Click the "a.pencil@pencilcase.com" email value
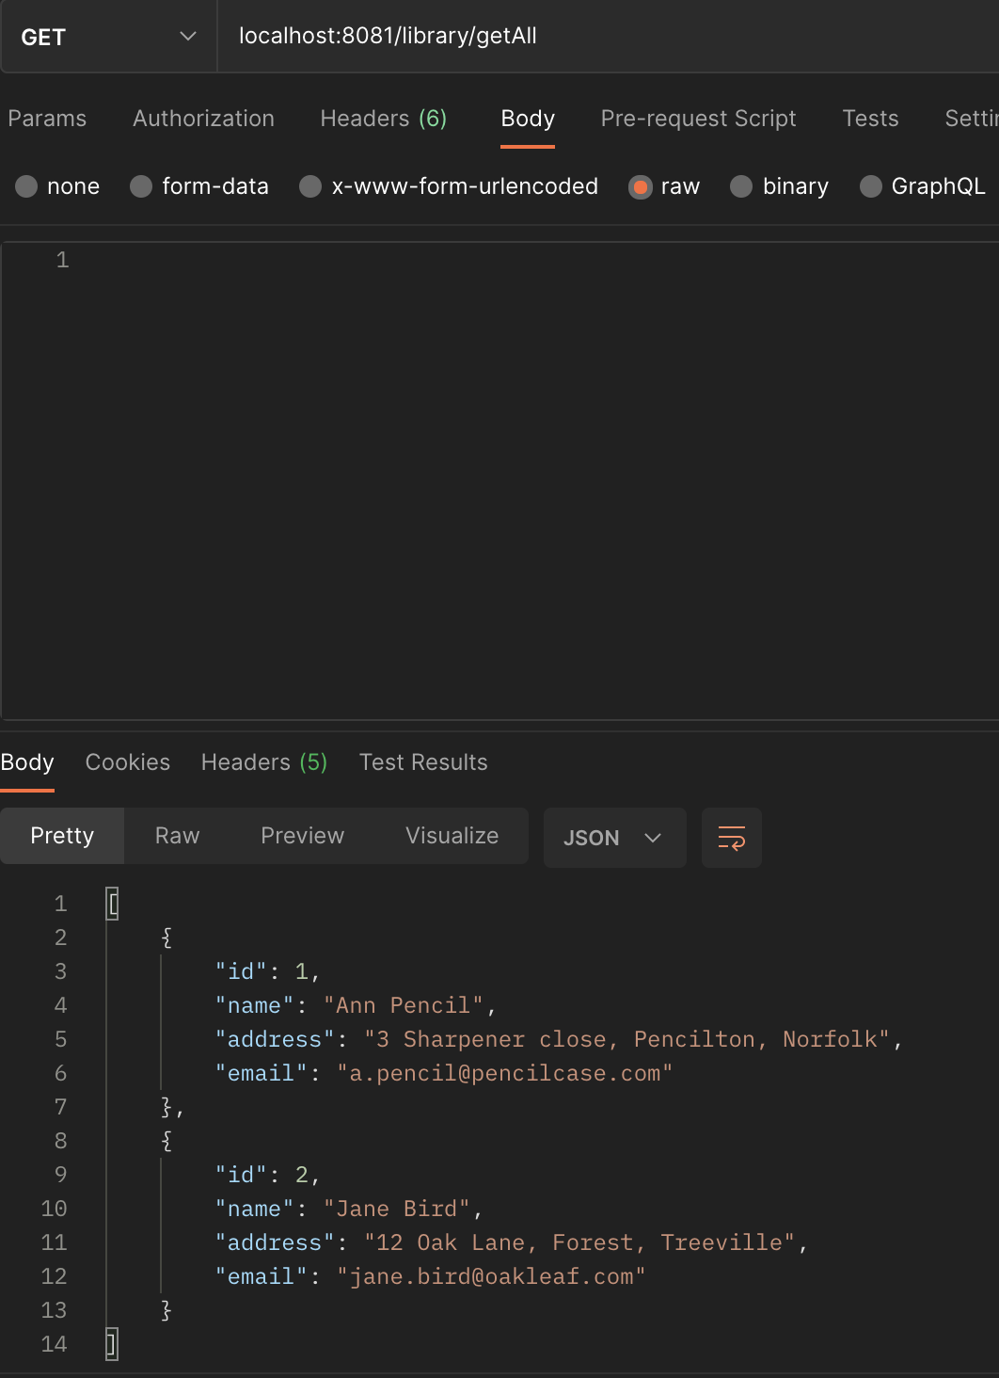 [x=505, y=1073]
